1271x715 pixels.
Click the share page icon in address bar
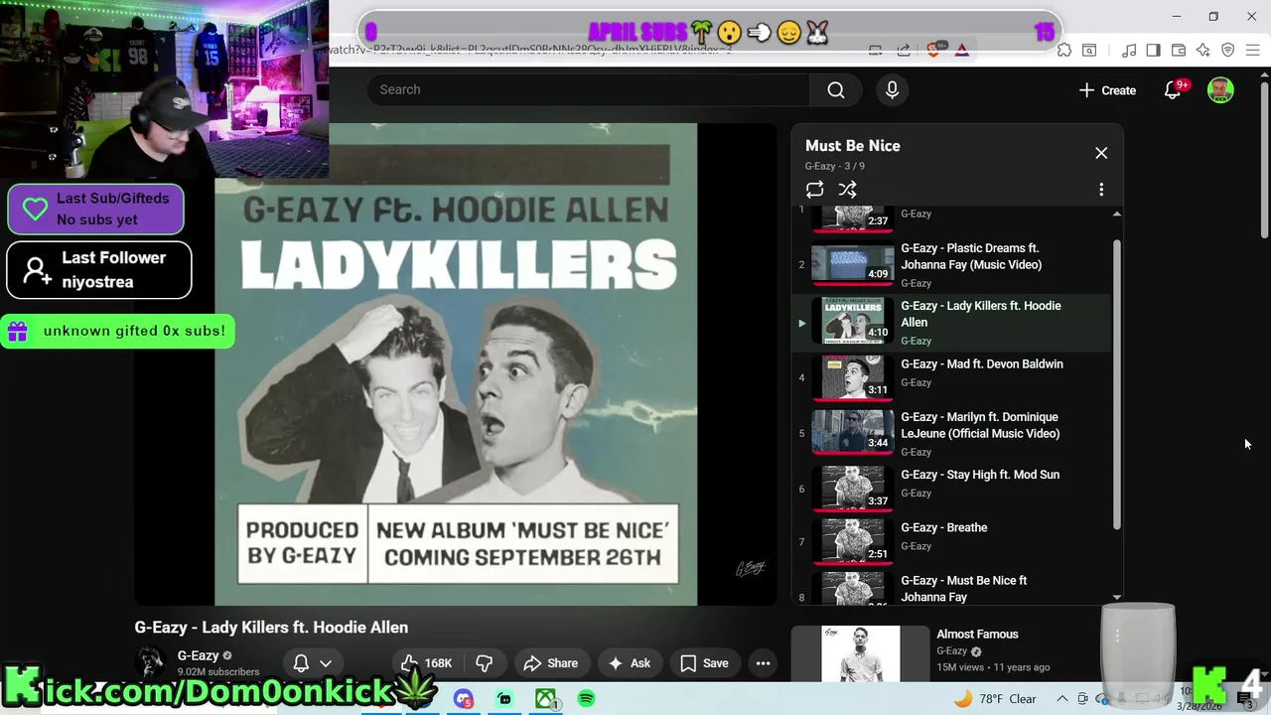[x=904, y=50]
